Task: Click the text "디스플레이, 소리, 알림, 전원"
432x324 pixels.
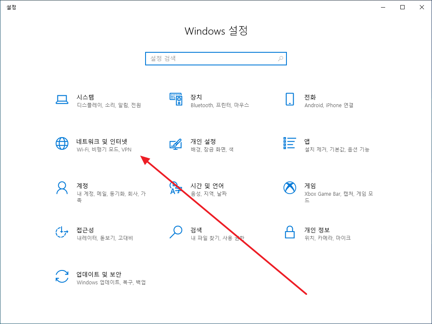Action: click(109, 105)
